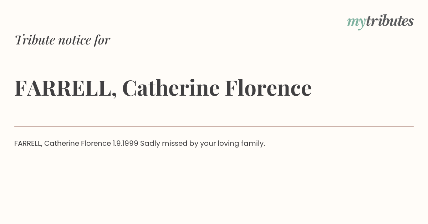Click "Florence" in the large heading
This screenshot has height=224, width=428.
point(268,88)
